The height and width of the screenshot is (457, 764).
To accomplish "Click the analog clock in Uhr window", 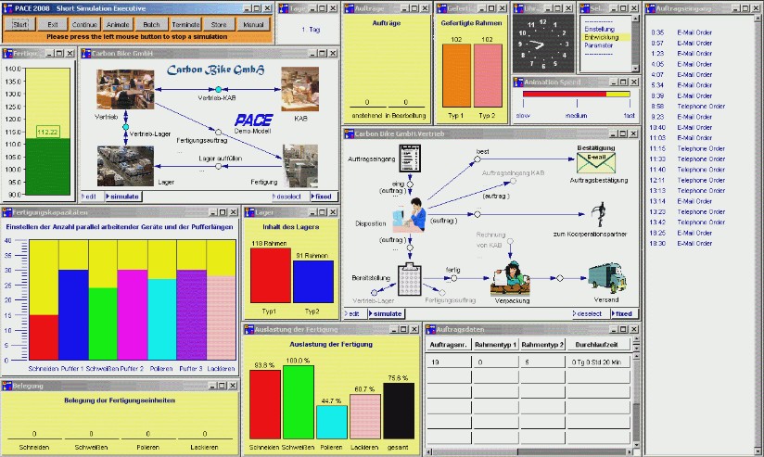I will [x=542, y=44].
